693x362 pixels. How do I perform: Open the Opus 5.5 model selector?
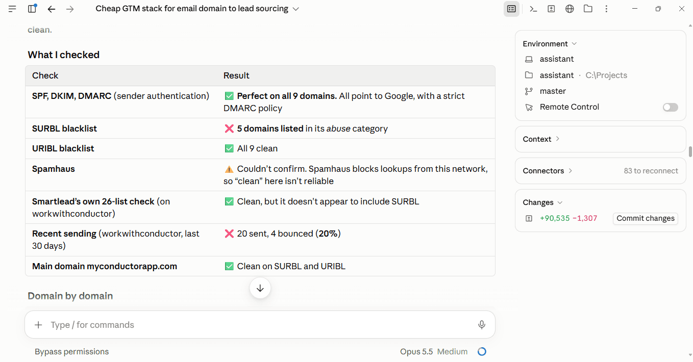pos(416,352)
